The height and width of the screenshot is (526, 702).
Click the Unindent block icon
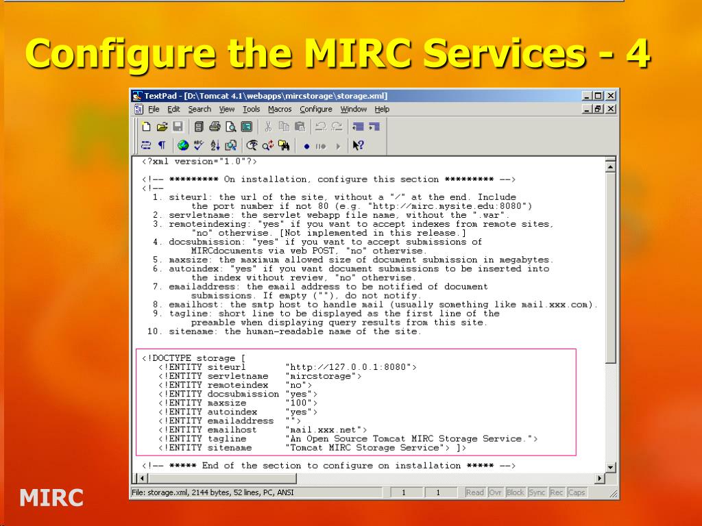coord(358,127)
